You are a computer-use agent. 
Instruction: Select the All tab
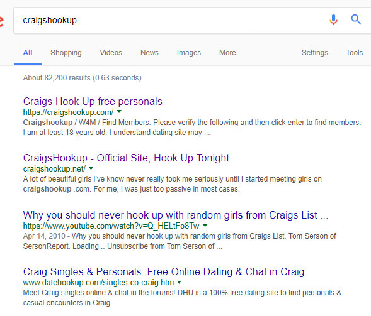pyautogui.click(x=28, y=53)
